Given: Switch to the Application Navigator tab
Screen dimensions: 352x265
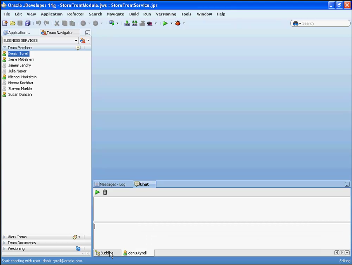Looking at the screenshot, I should point(20,33).
